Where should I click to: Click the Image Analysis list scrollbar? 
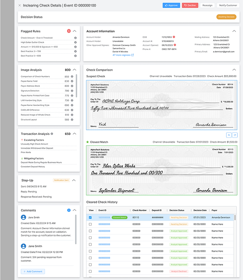[77, 86]
